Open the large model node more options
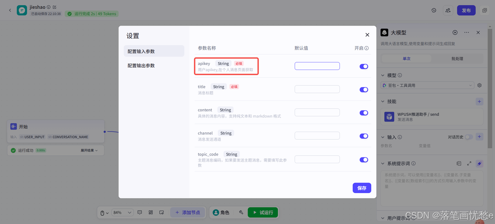495x224 pixels. pyautogui.click(x=467, y=32)
